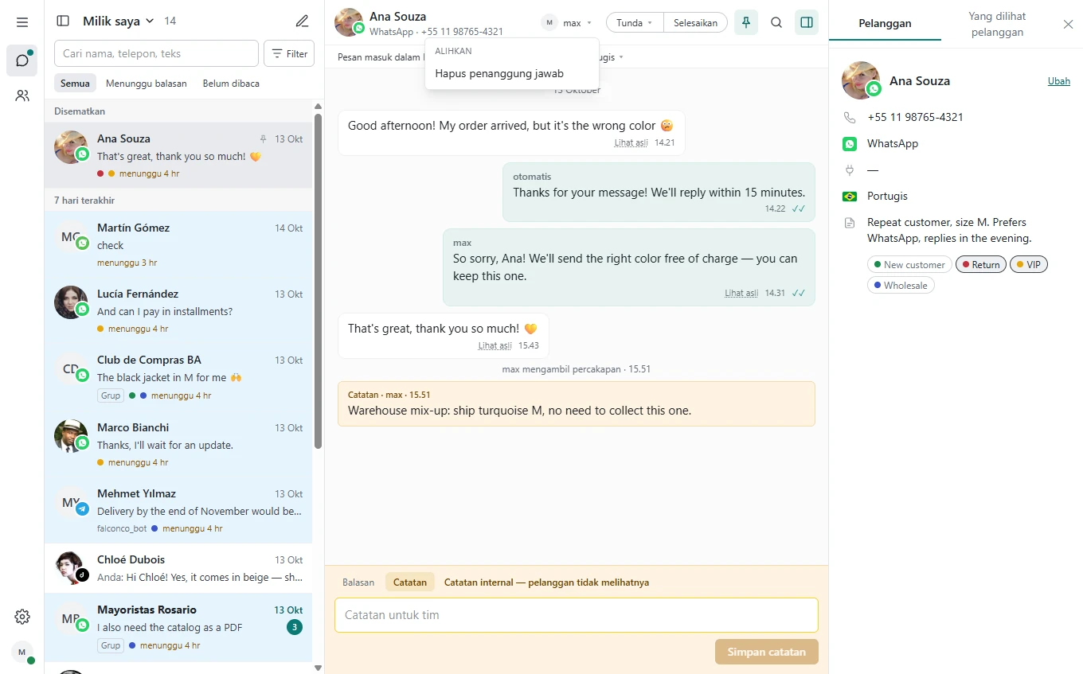Compose a new conversation with pencil icon
Viewport: 1083px width, 674px height.
point(302,21)
